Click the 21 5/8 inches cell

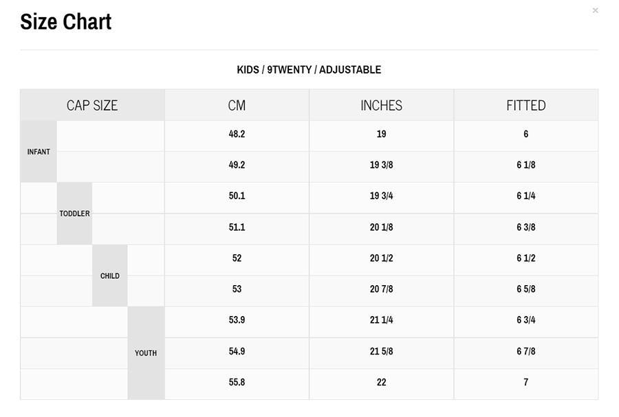coord(381,351)
